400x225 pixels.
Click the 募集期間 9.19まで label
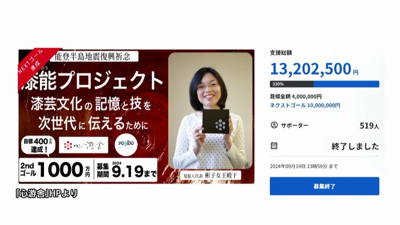click(126, 170)
